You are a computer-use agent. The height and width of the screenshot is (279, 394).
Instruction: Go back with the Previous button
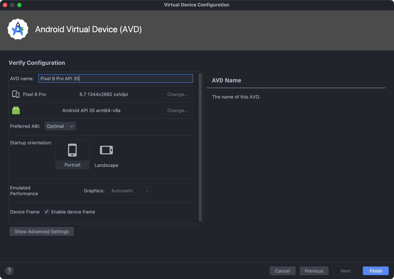pyautogui.click(x=314, y=271)
